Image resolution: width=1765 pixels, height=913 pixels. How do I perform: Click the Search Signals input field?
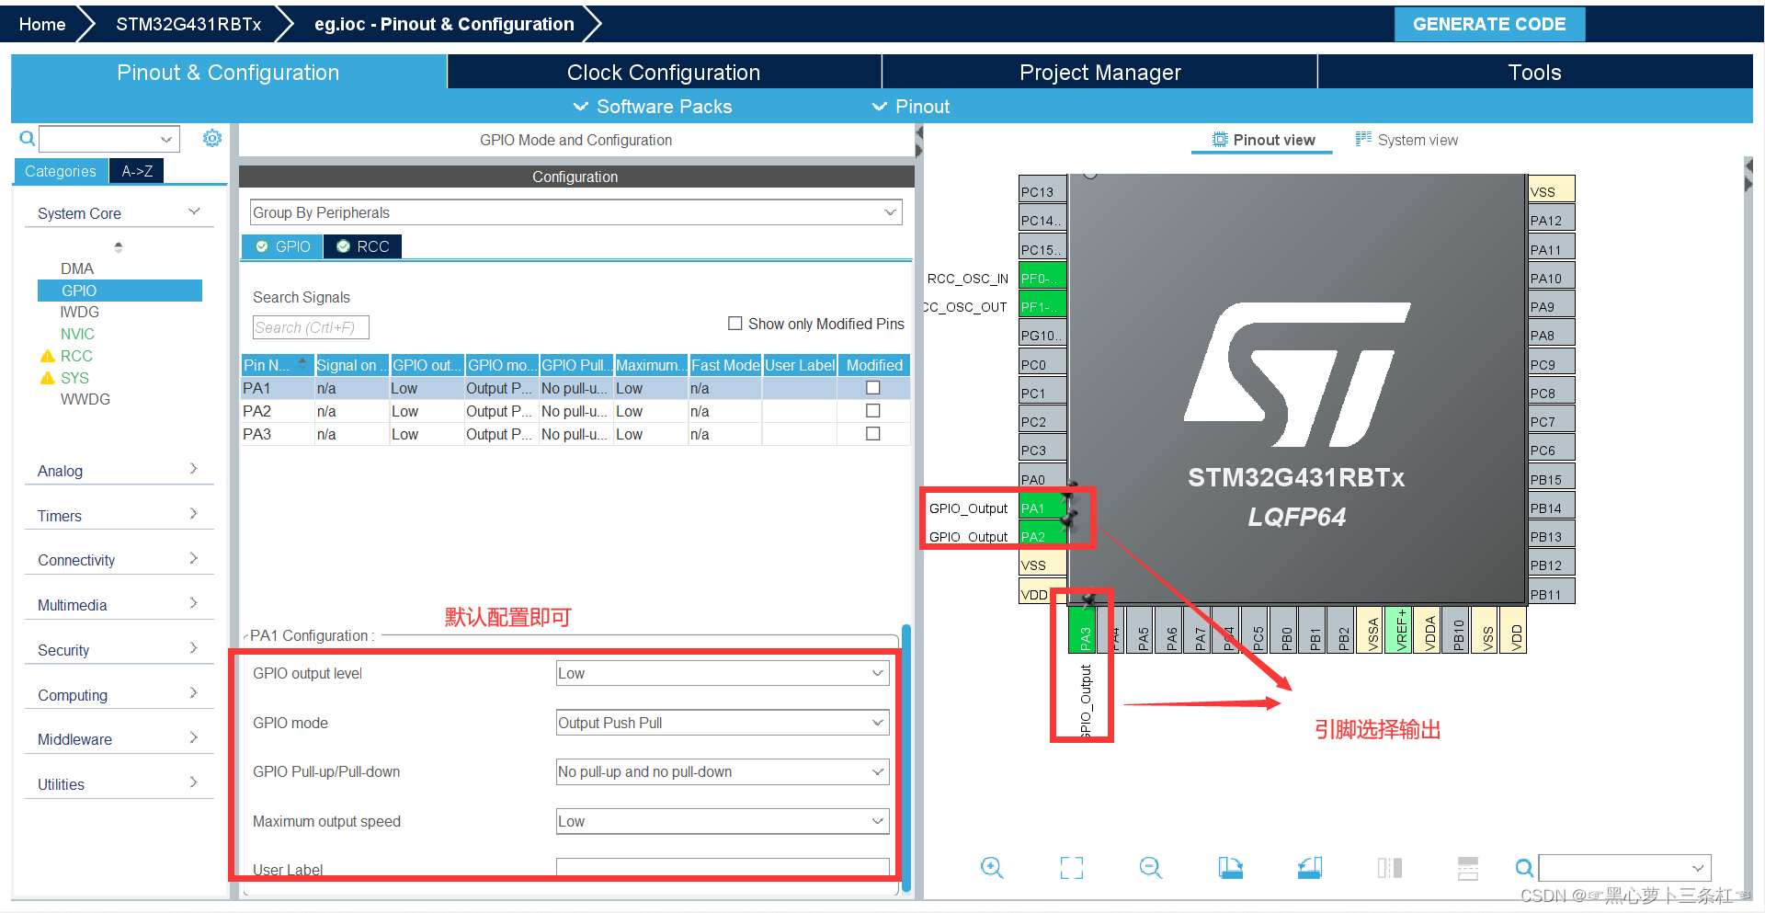tap(311, 327)
